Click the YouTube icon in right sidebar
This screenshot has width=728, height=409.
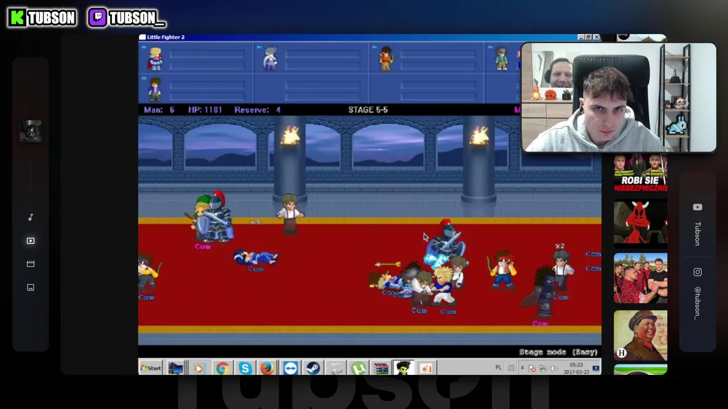(698, 207)
